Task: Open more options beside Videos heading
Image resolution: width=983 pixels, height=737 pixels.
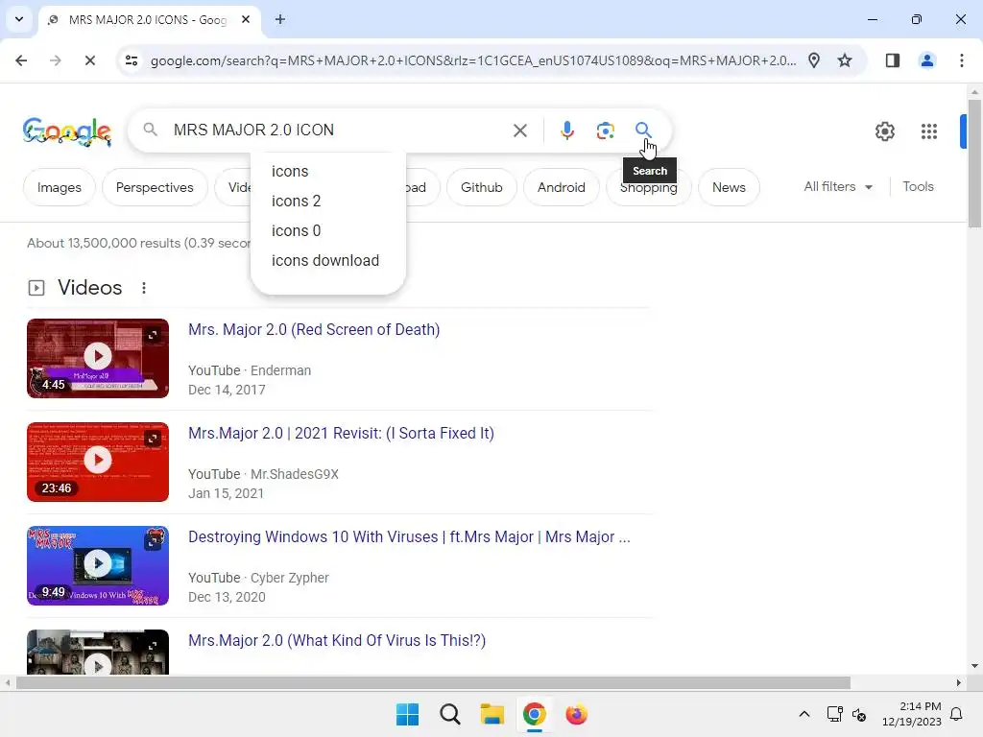Action: pos(144,288)
